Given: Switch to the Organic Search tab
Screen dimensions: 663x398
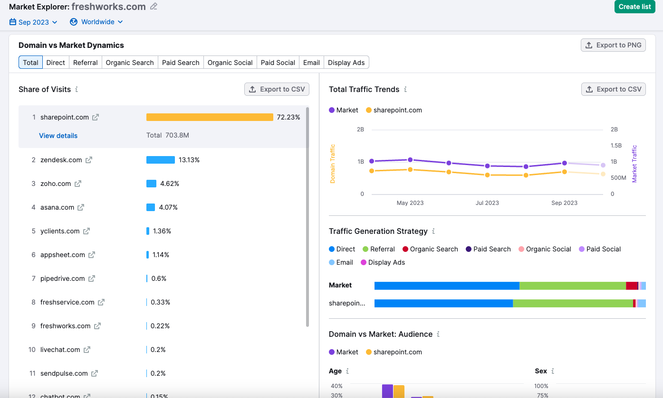Looking at the screenshot, I should coord(130,63).
